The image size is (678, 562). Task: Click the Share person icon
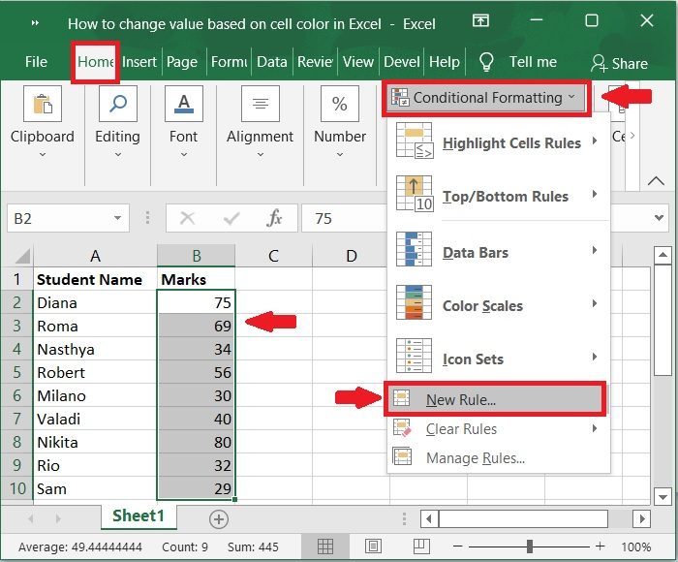coord(600,63)
